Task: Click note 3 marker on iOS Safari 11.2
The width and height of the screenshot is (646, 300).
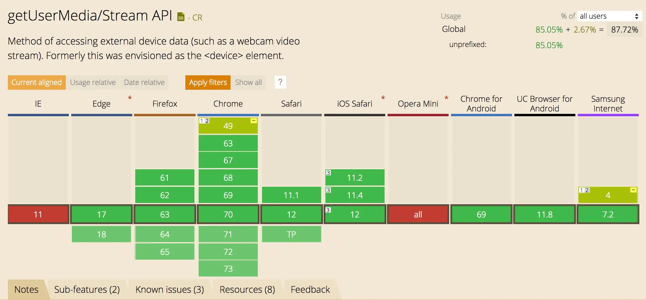Action: coord(328,173)
